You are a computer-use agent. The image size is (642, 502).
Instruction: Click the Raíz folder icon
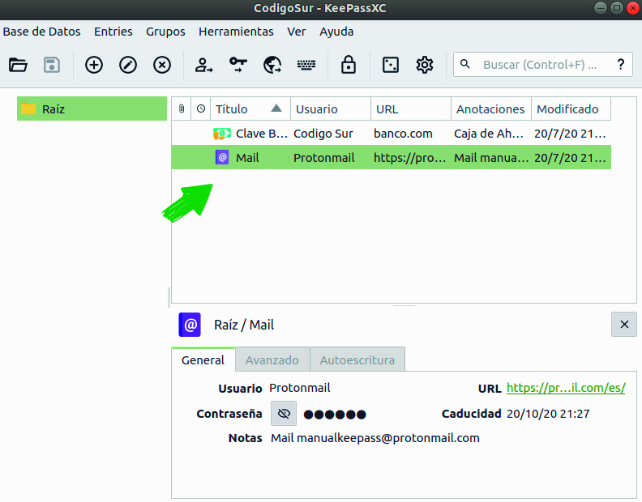pyautogui.click(x=28, y=108)
